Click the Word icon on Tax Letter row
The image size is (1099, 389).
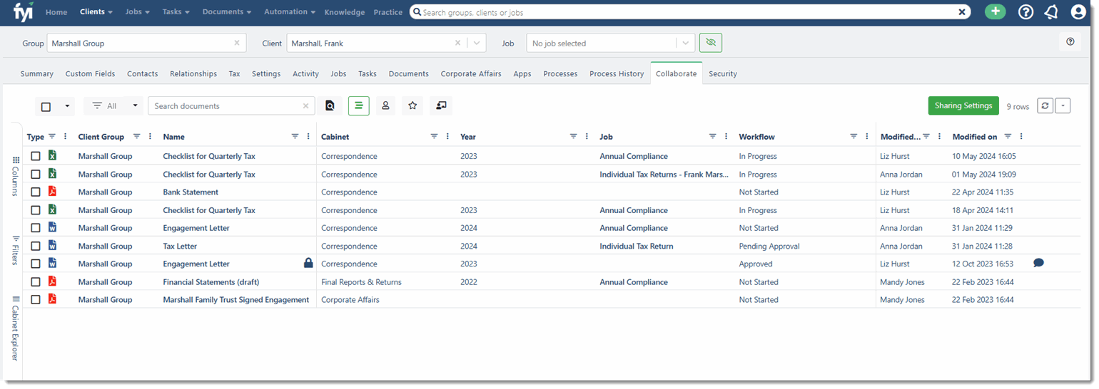click(52, 245)
